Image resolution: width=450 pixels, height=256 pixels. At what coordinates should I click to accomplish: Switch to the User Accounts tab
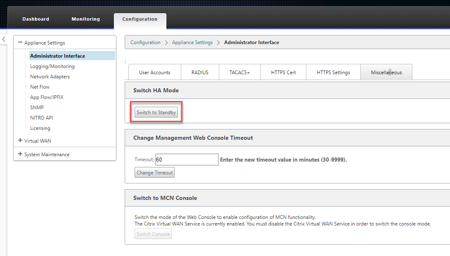click(155, 72)
